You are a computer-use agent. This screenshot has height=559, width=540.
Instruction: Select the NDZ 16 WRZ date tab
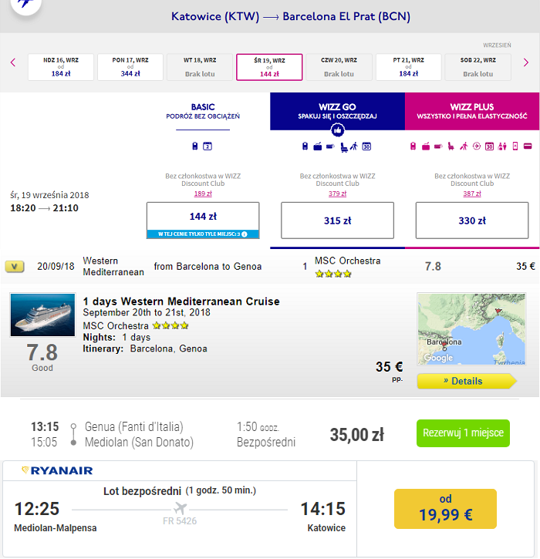click(x=61, y=67)
